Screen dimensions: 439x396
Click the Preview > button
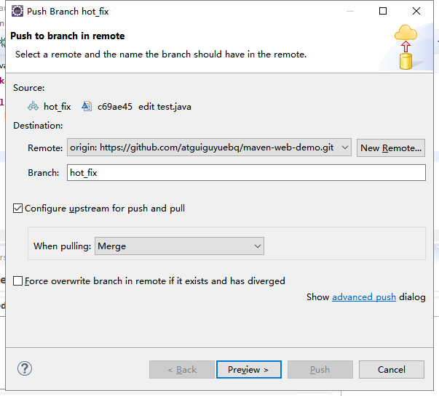(248, 369)
